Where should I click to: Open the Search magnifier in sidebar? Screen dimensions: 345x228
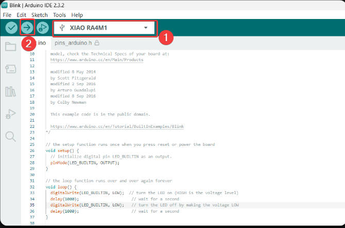[x=11, y=137]
